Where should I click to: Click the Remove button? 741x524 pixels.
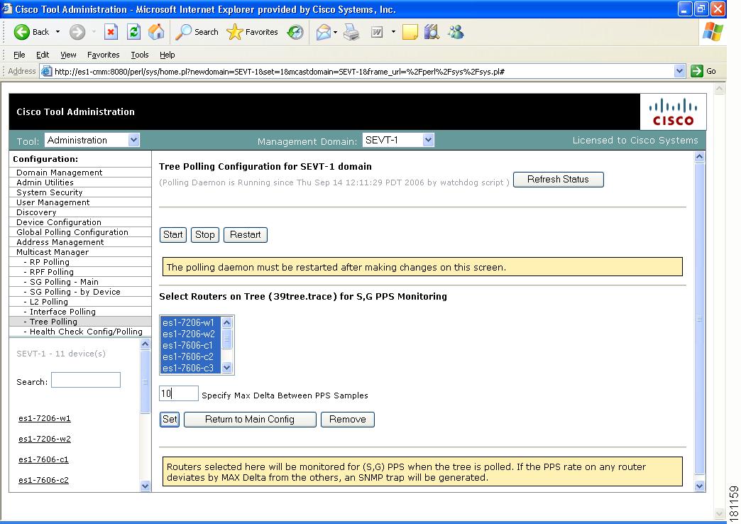pyautogui.click(x=347, y=420)
